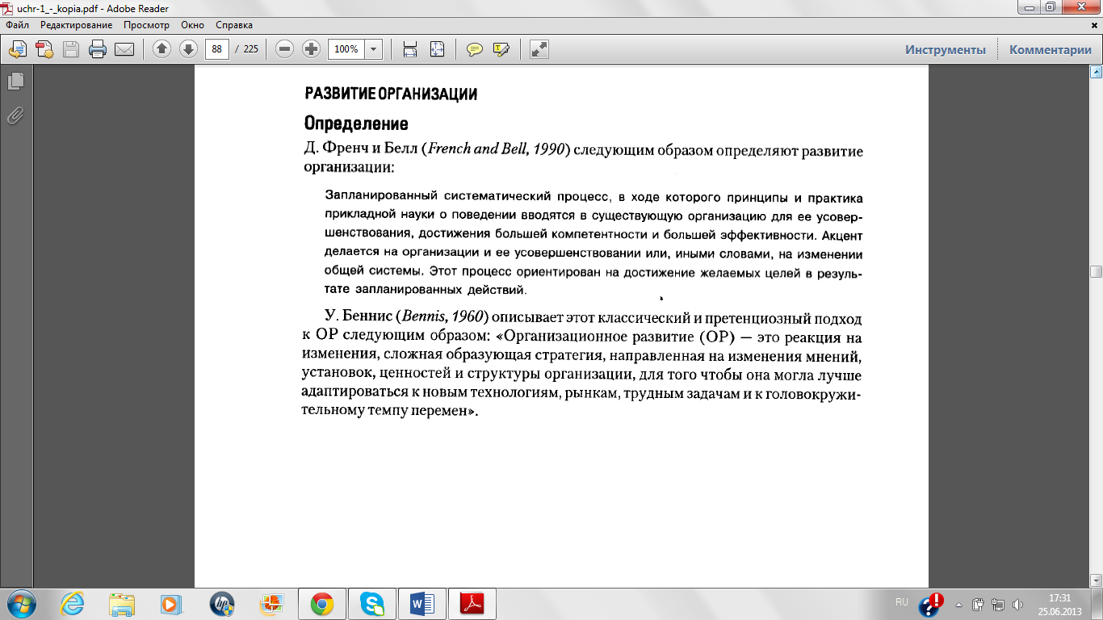
Task: Click the page number field showing 88
Action: [216, 49]
